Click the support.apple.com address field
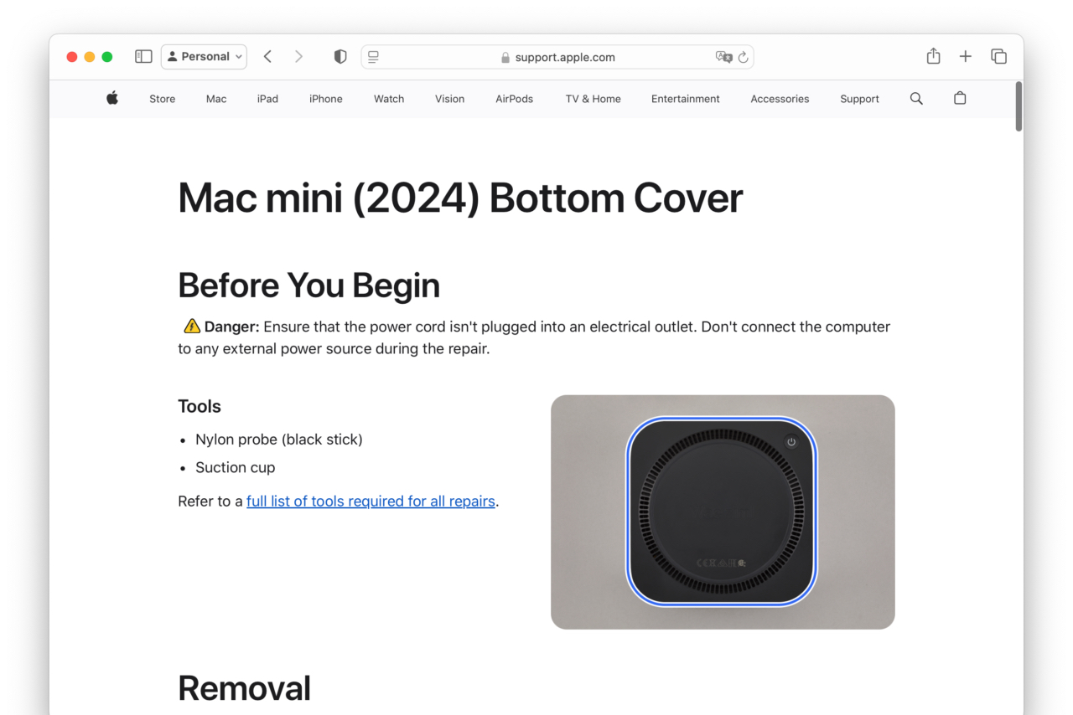1073x715 pixels. 557,57
